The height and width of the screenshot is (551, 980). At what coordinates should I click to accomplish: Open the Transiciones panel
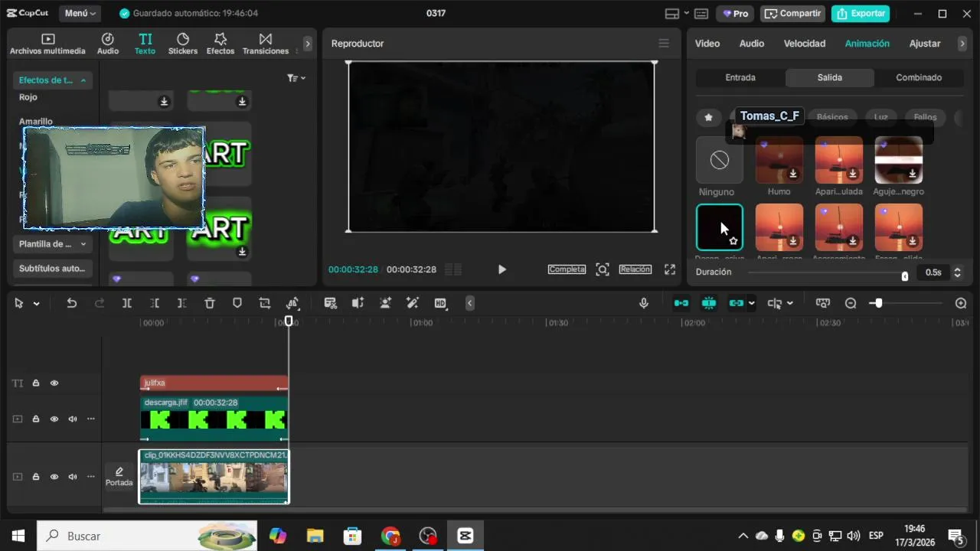[266, 44]
